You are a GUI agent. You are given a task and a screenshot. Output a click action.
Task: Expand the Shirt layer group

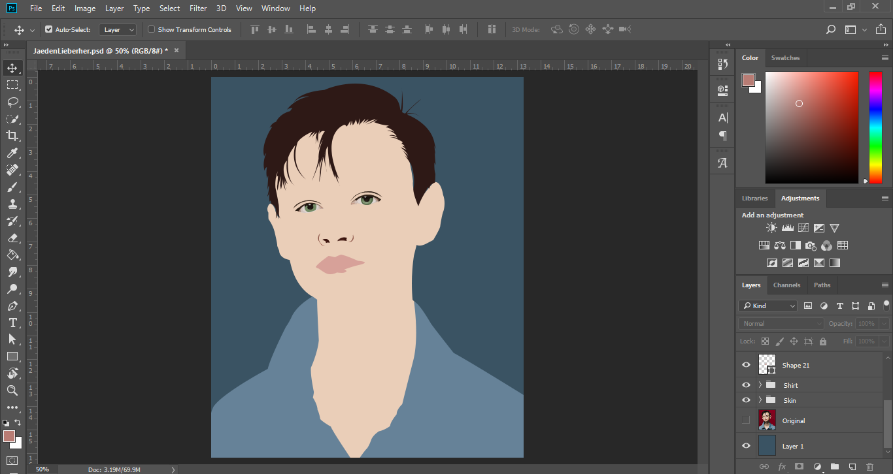coord(760,385)
